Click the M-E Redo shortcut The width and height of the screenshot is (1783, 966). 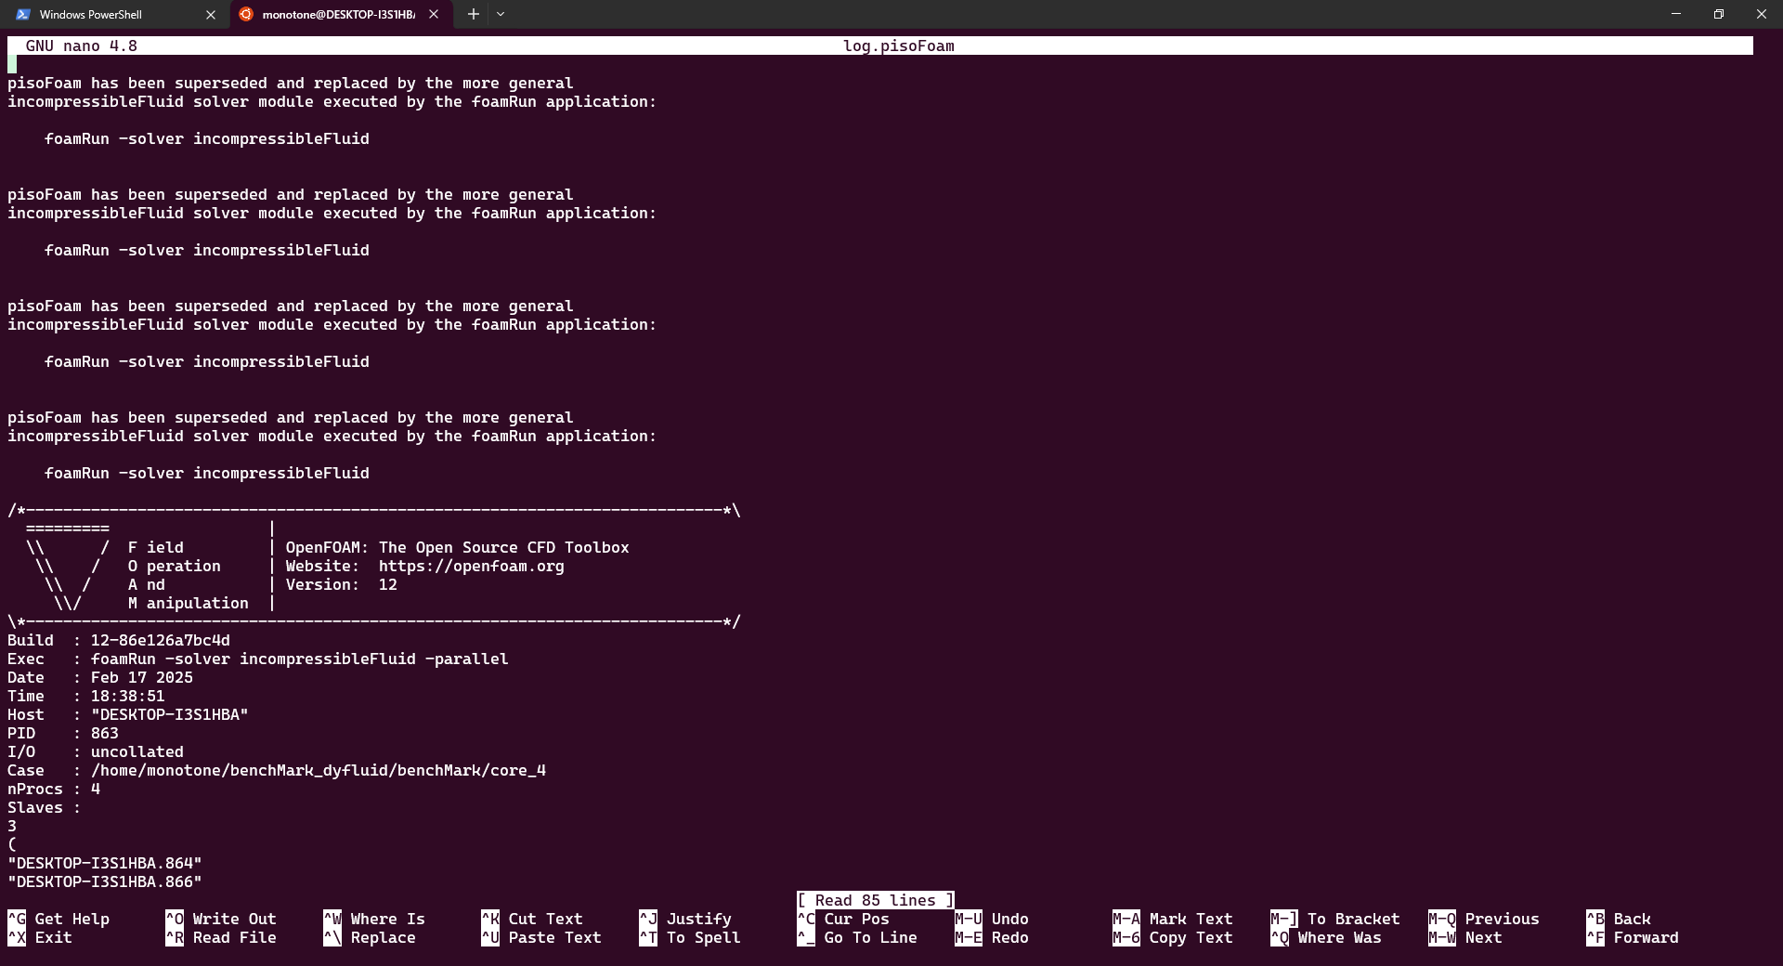coord(992,937)
